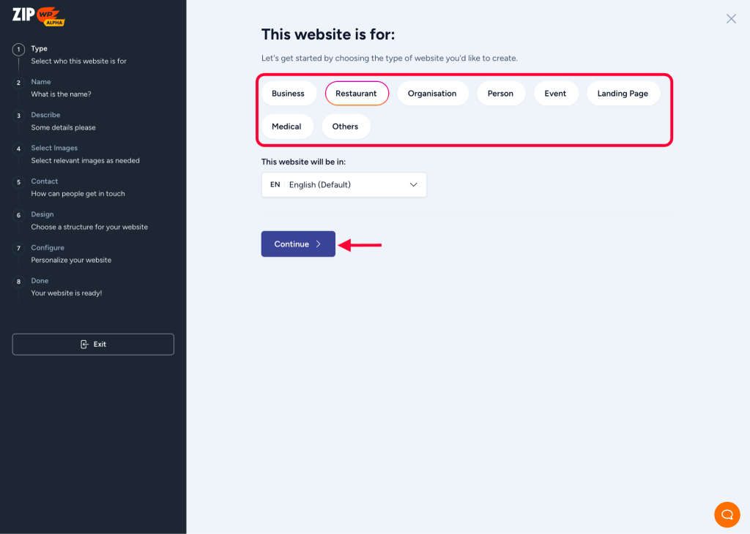Choose the Medical website type

point(287,126)
